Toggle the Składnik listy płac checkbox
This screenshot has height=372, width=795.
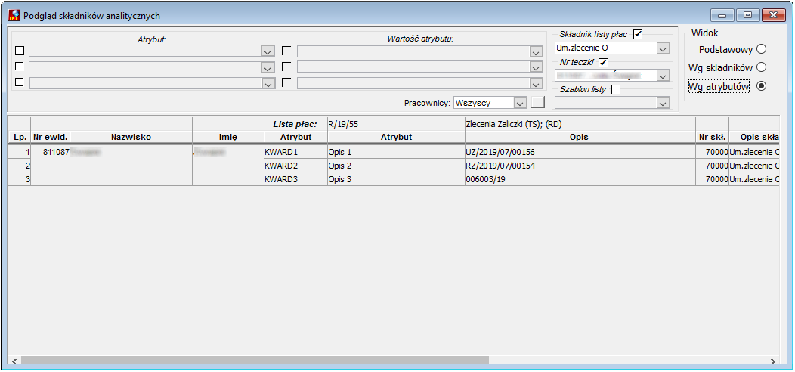point(638,34)
